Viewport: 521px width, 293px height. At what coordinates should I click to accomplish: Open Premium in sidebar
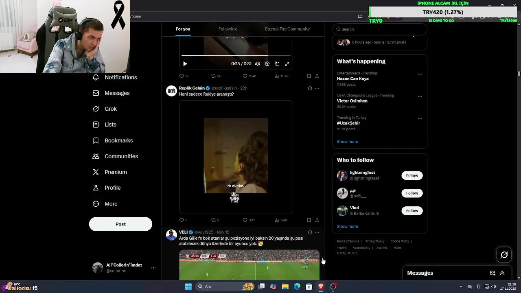pos(110,172)
